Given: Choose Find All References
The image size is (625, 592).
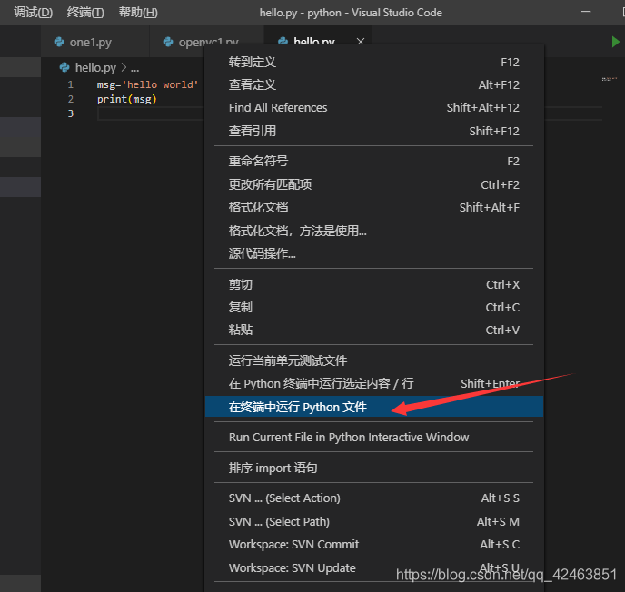Looking at the screenshot, I should (x=374, y=107).
